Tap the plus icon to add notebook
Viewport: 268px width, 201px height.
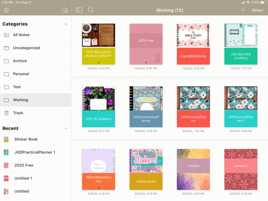(243, 10)
